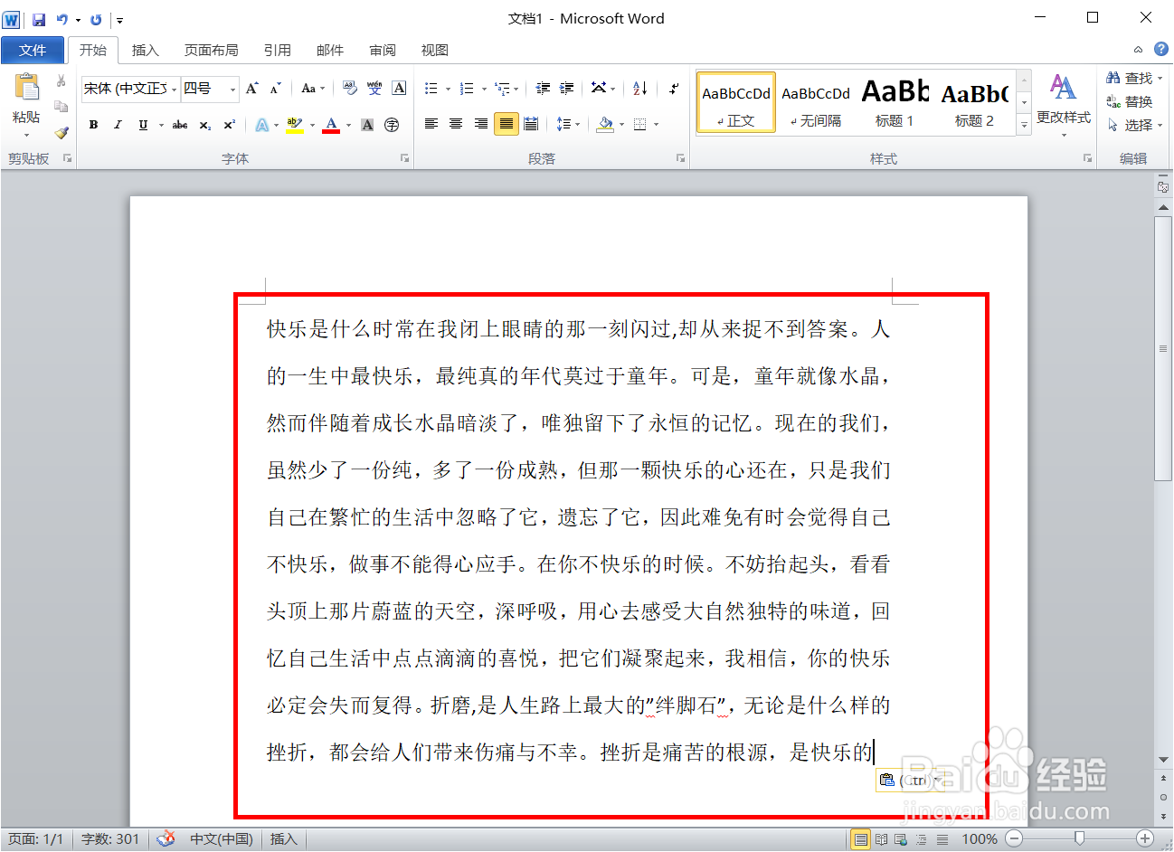The height and width of the screenshot is (852, 1174).
Task: Toggle Character Shading gray A button
Action: pyautogui.click(x=367, y=125)
